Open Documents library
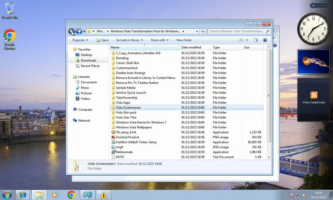The width and height of the screenshot is (333, 200). point(86,82)
